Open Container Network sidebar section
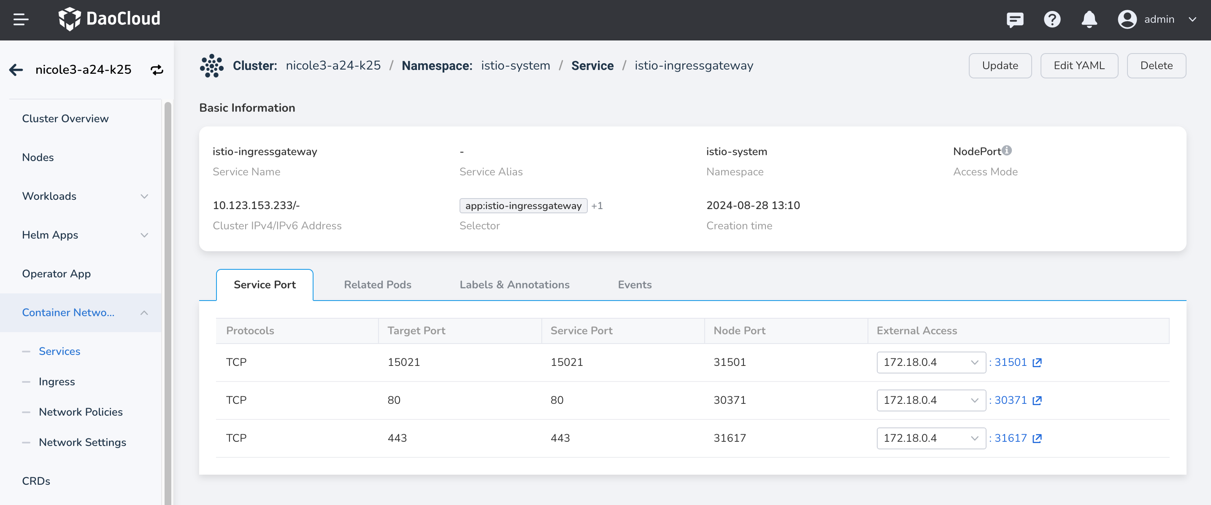The width and height of the screenshot is (1211, 505). (81, 313)
